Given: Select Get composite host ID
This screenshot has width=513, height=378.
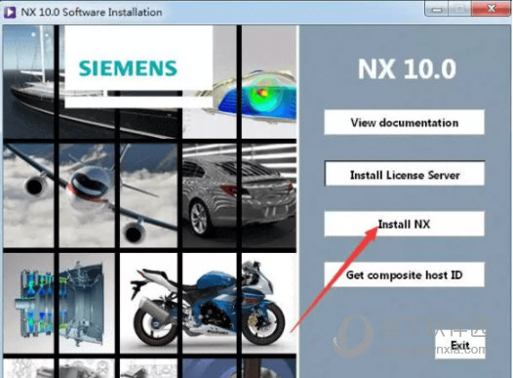Looking at the screenshot, I should (404, 274).
